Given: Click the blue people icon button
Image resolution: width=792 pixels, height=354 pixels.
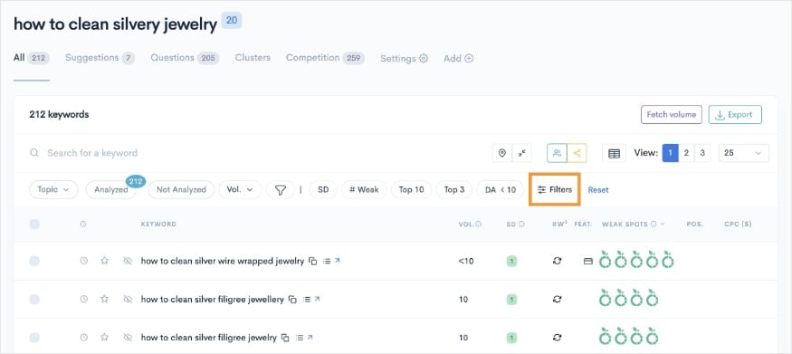Looking at the screenshot, I should 557,153.
